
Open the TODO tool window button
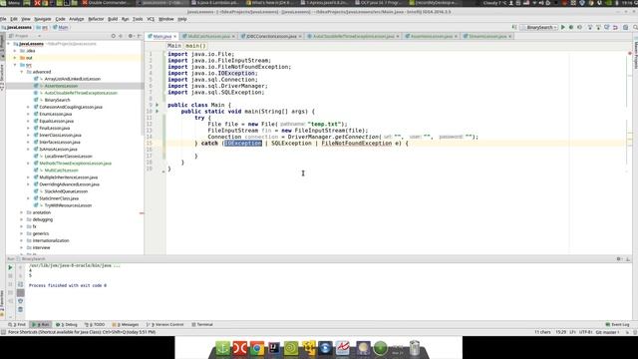(95, 324)
